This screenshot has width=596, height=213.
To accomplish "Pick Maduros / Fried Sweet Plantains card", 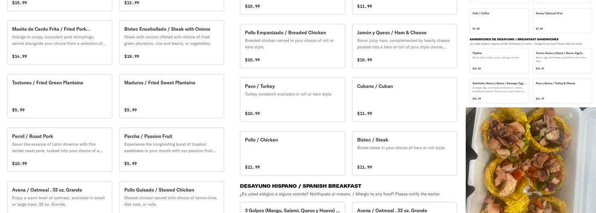I will pos(172,96).
